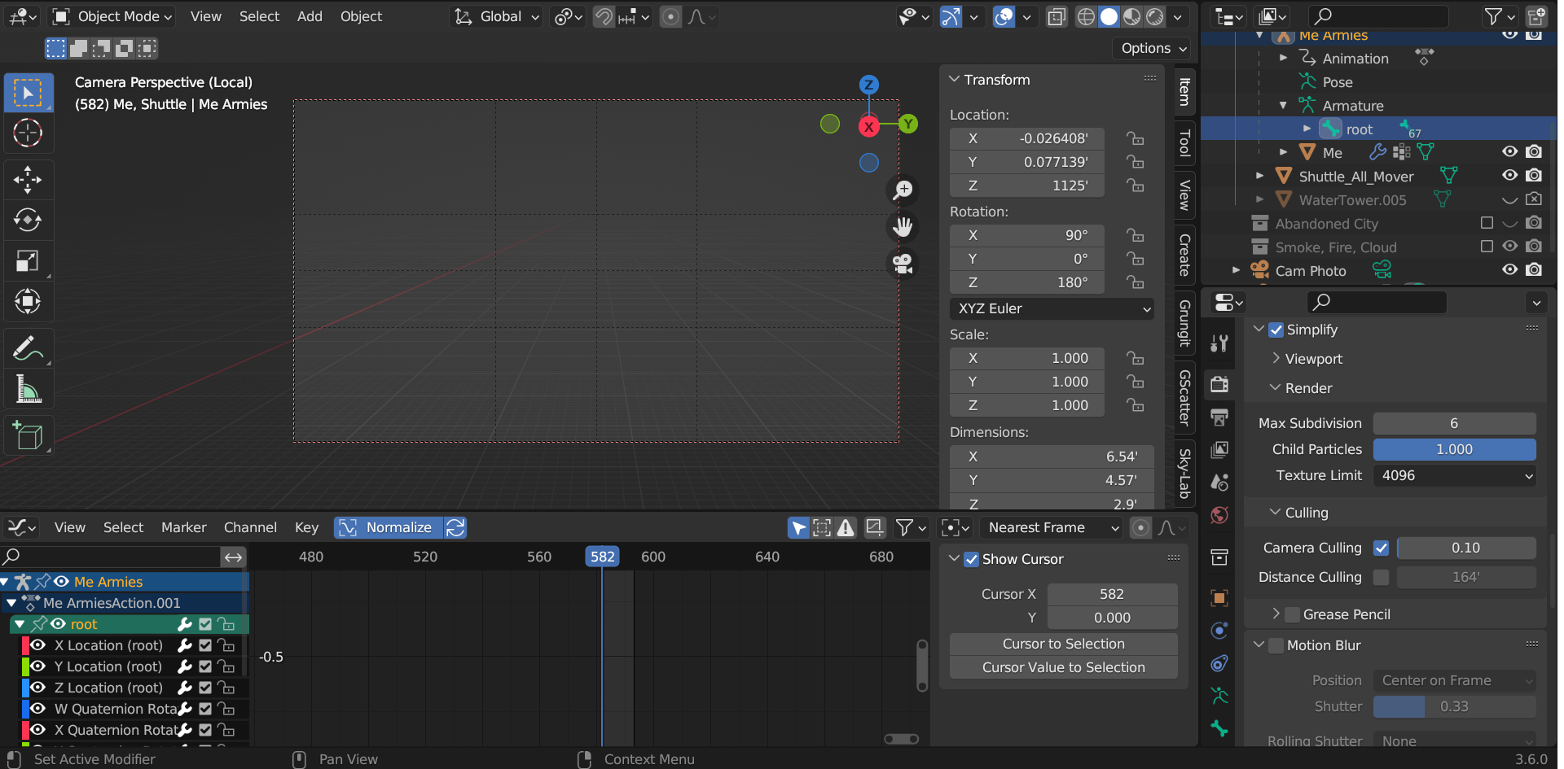Select the Add Cube tool

[29, 436]
